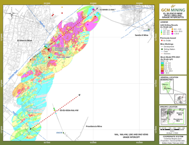
Task: Select the red marker at ES-EU-037-SNO
Action: [49, 57]
